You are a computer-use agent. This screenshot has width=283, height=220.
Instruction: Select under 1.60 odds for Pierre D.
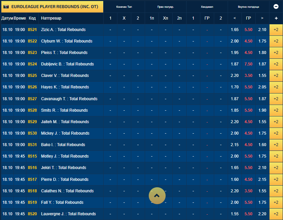(235, 180)
